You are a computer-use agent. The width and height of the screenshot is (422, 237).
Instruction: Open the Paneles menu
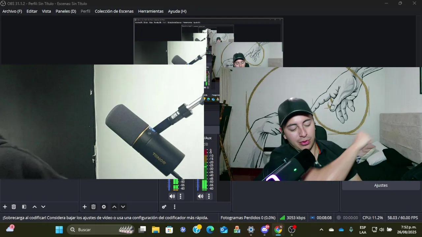pos(66,11)
